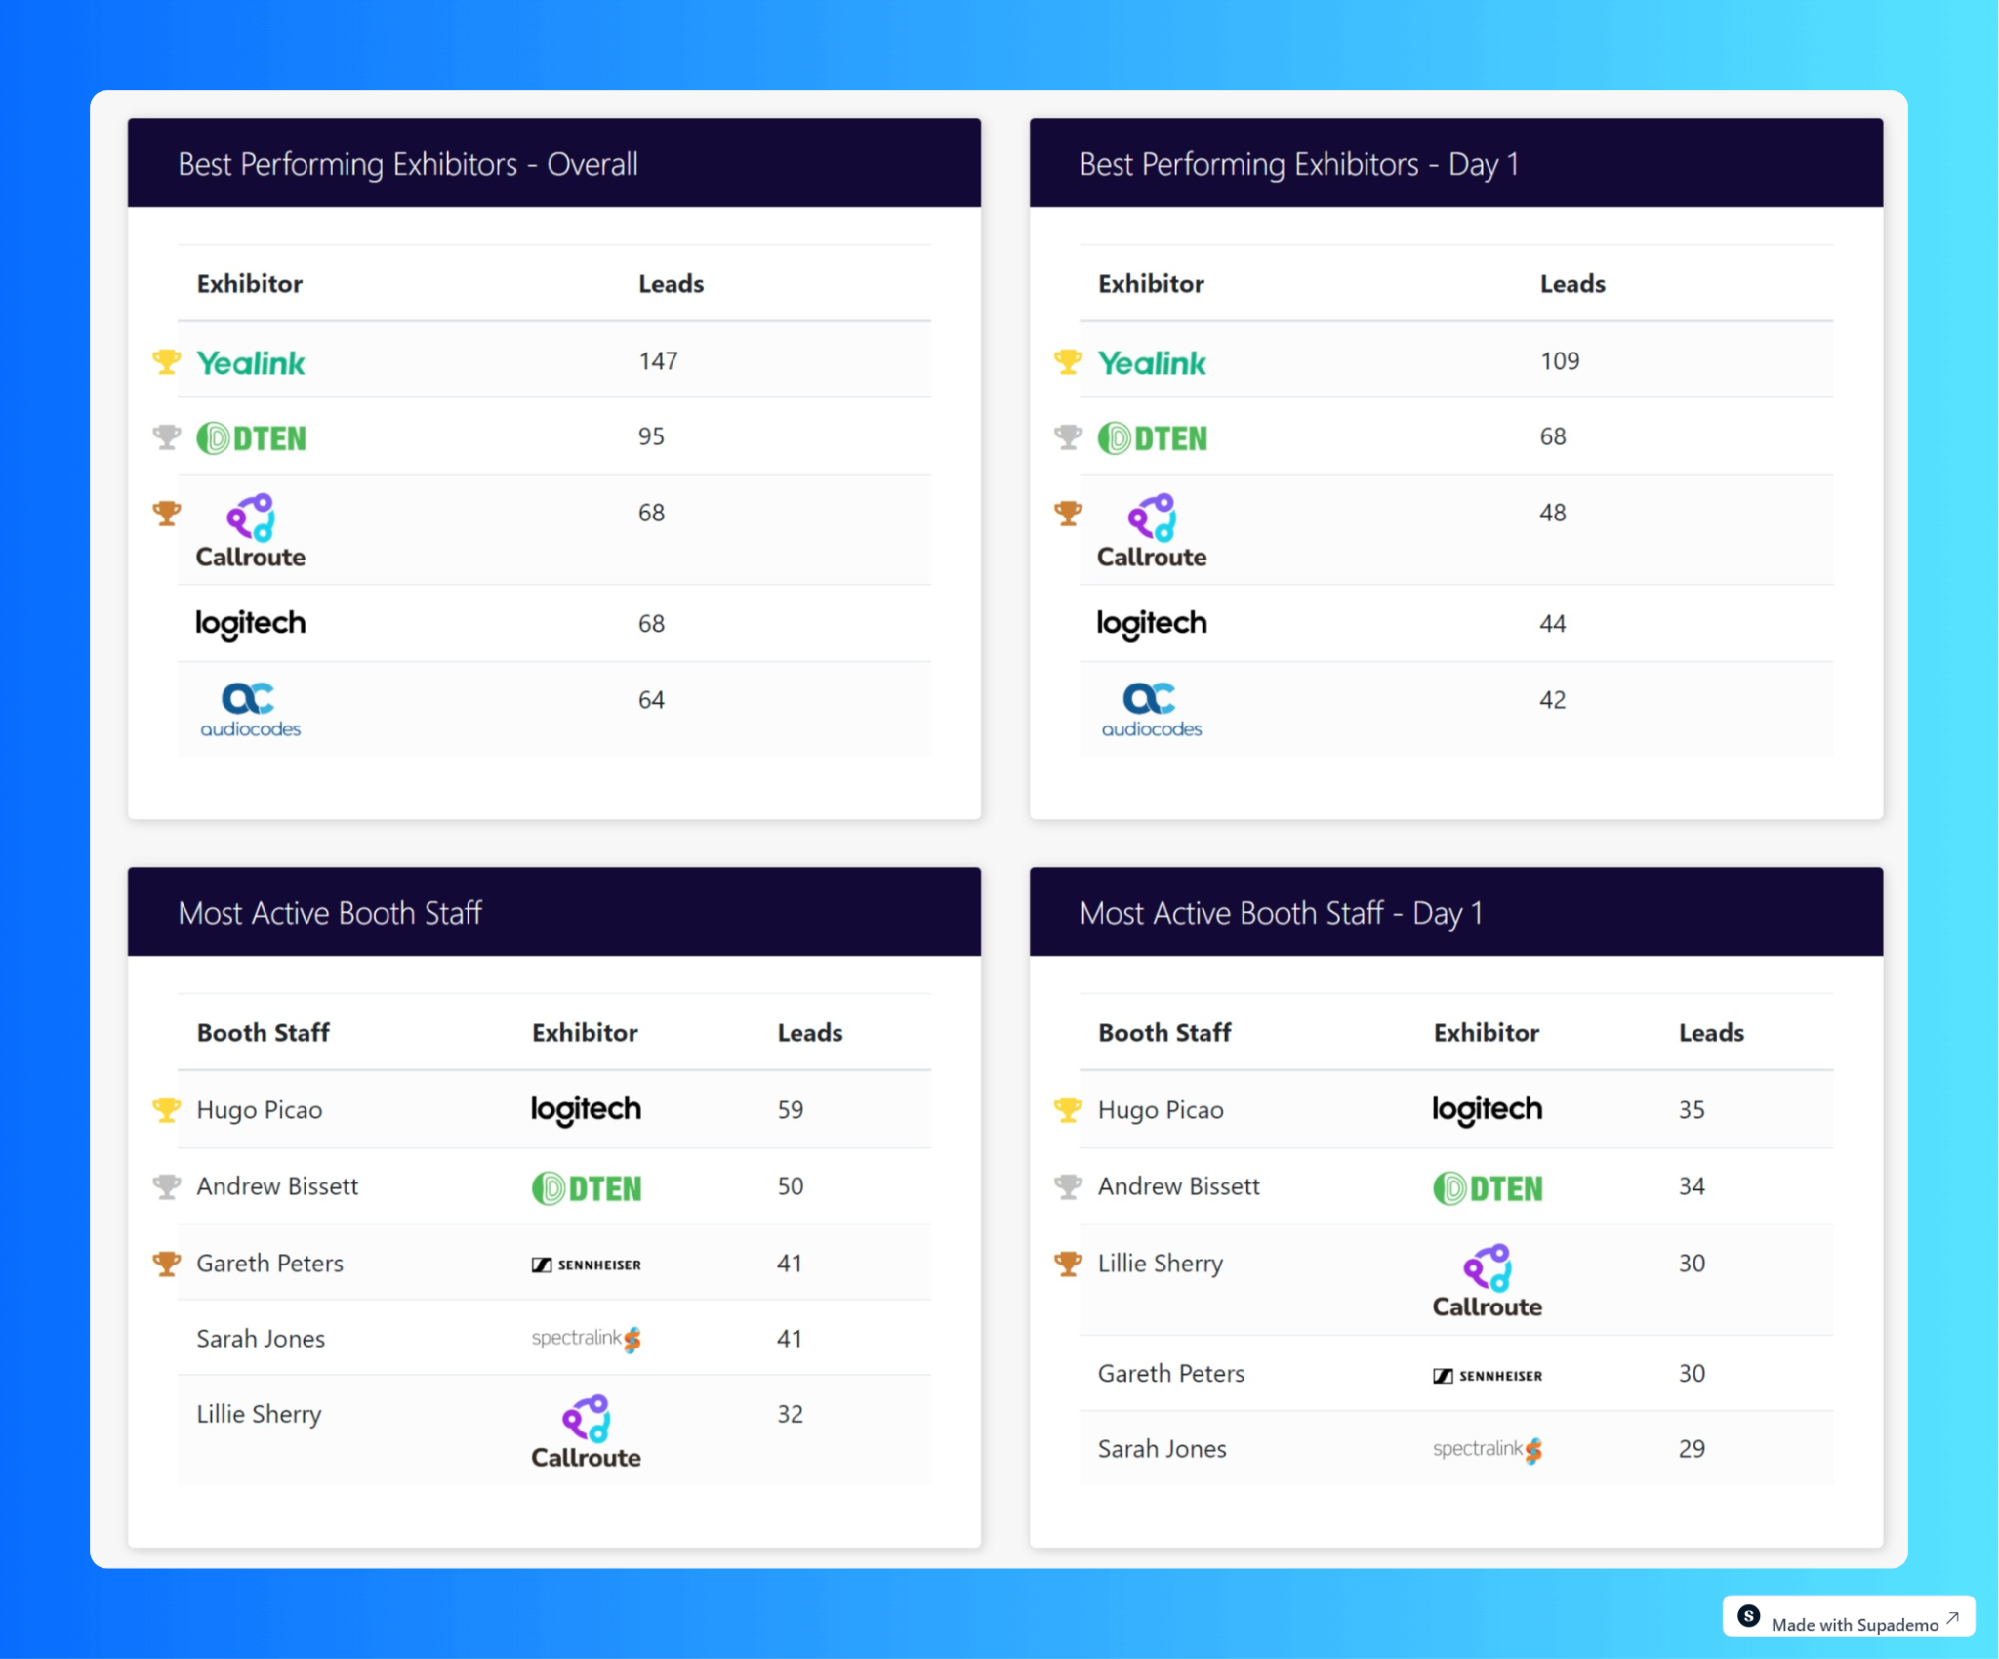Click the gold trophy beside Yealink in Overall panel
1999x1659 pixels.
click(167, 362)
